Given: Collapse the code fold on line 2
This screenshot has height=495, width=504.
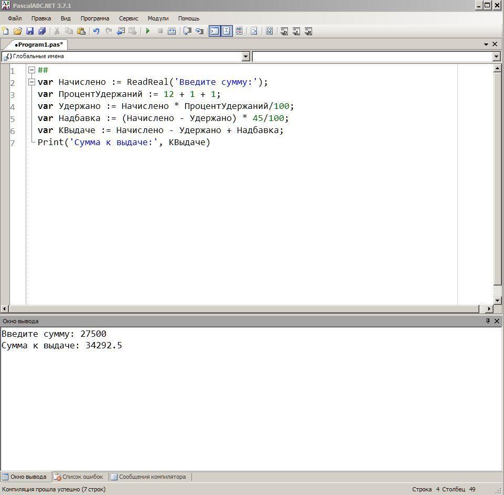Looking at the screenshot, I should pyautogui.click(x=31, y=82).
